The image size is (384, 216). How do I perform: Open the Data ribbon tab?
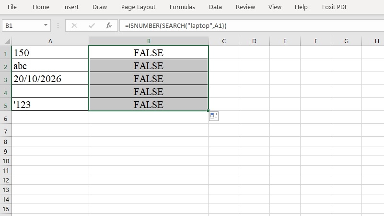click(215, 7)
